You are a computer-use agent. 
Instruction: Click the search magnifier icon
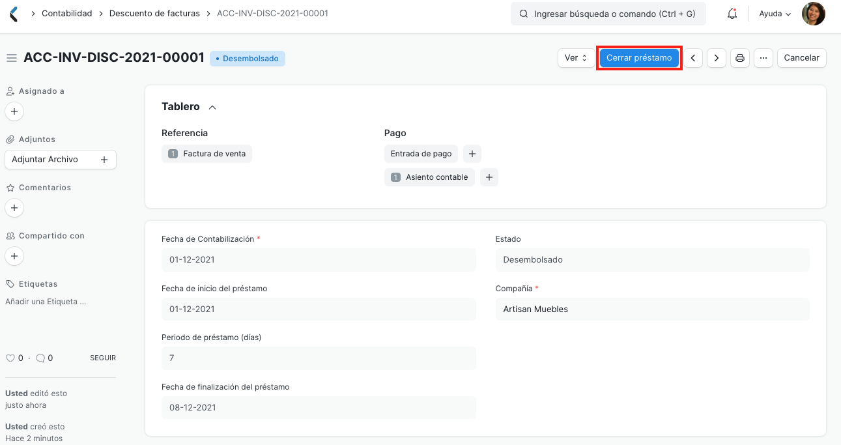click(x=524, y=14)
